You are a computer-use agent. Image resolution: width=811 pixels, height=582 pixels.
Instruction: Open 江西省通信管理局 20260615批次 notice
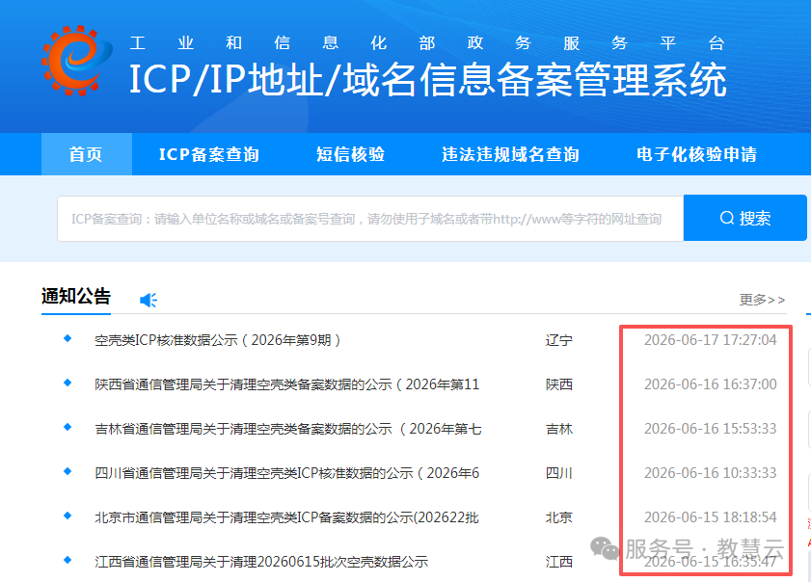(x=261, y=562)
